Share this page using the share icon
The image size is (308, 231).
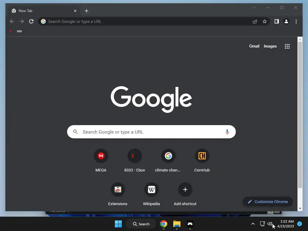(x=255, y=21)
